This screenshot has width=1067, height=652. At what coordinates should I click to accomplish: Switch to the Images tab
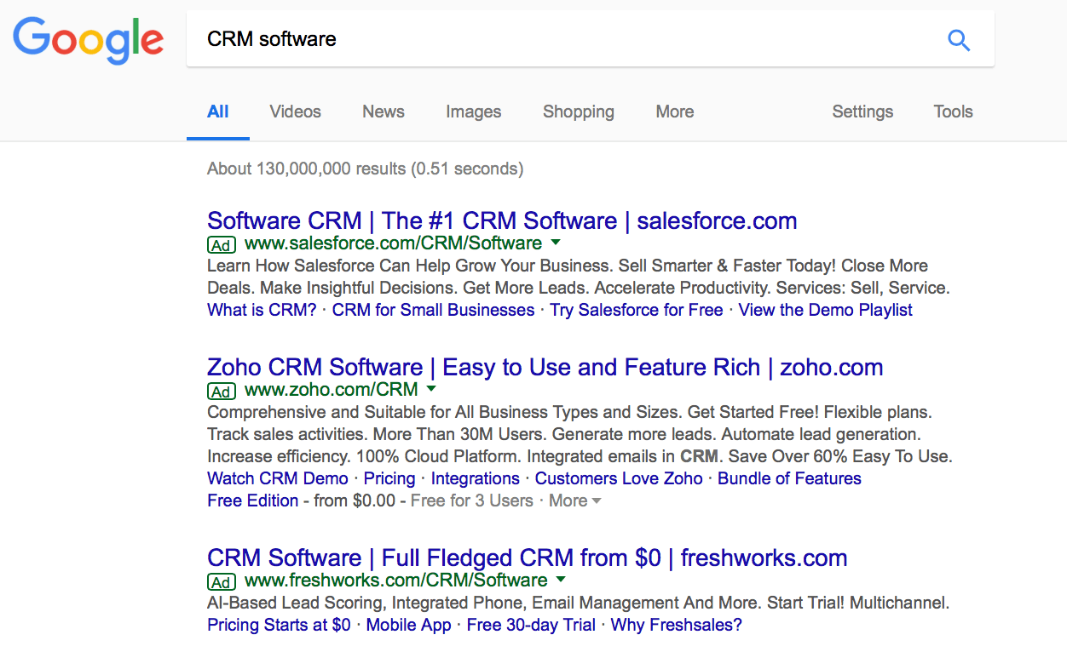473,112
